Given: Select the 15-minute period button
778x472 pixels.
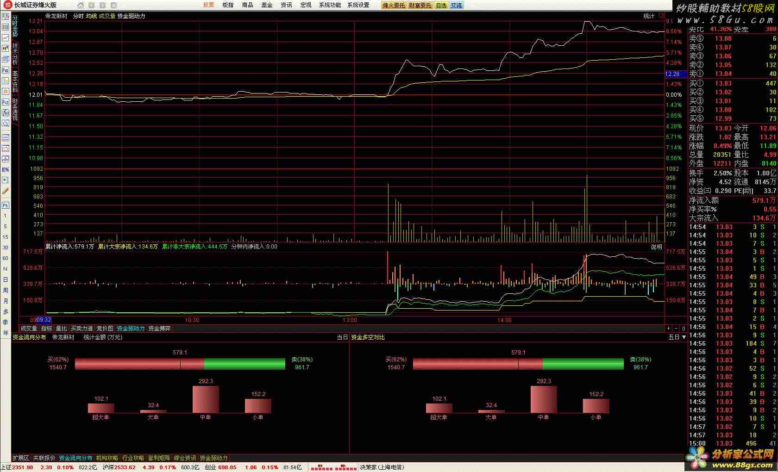Looking at the screenshot, I should 6,237.
